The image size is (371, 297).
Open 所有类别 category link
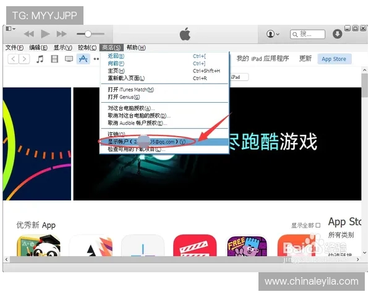pyautogui.click(x=341, y=235)
